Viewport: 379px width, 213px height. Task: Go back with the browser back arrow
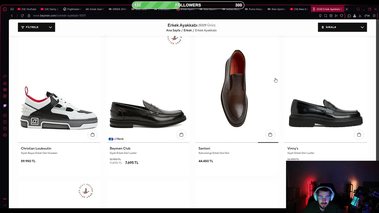pos(12,16)
